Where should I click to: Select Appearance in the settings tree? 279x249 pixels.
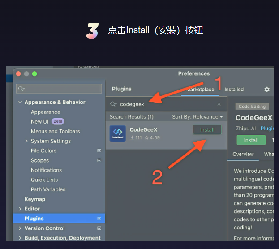click(46, 112)
